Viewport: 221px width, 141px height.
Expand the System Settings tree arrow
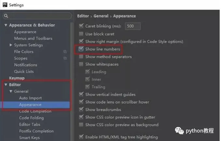tap(11, 45)
